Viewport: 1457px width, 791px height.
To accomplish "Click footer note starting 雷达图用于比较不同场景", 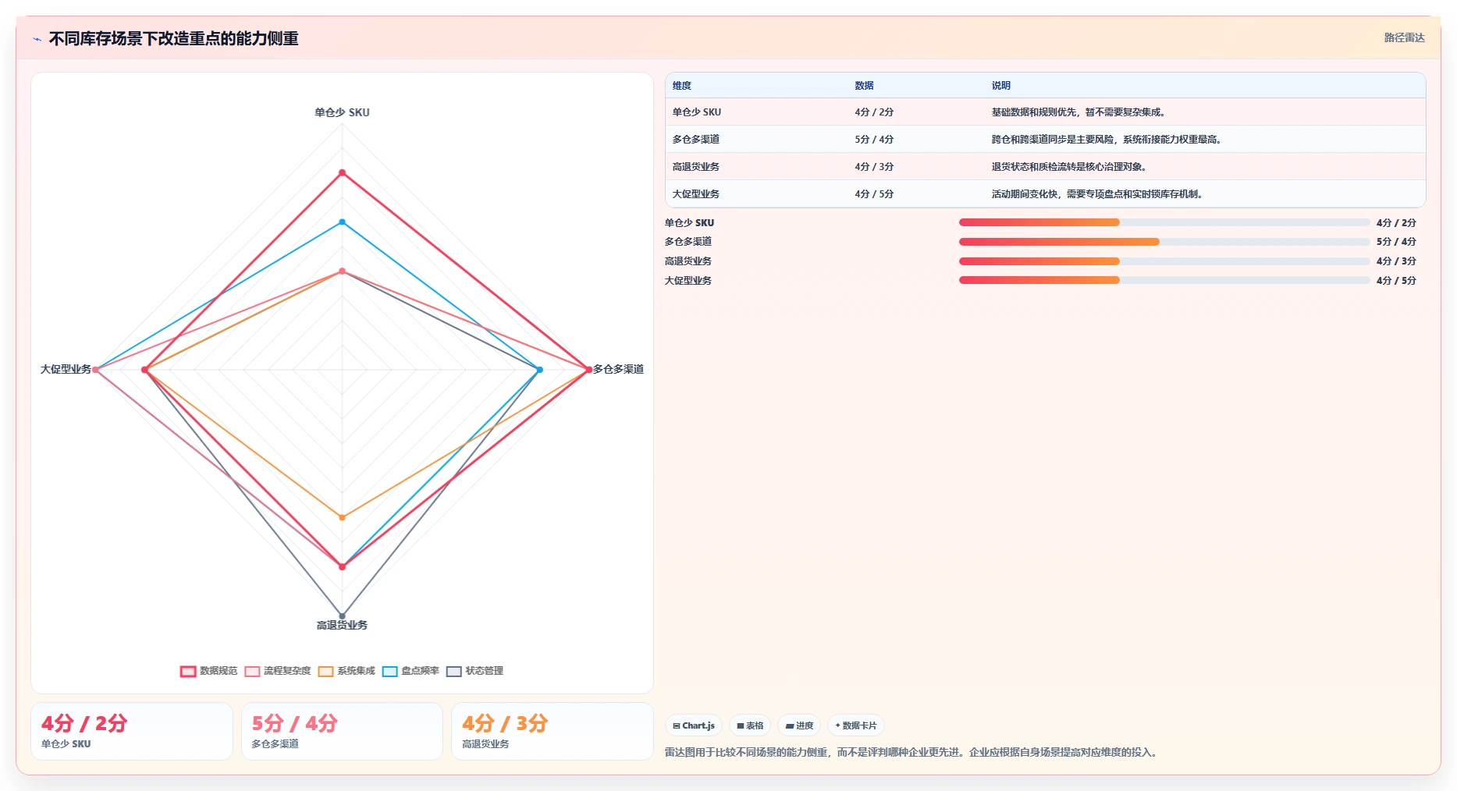I will 912,753.
